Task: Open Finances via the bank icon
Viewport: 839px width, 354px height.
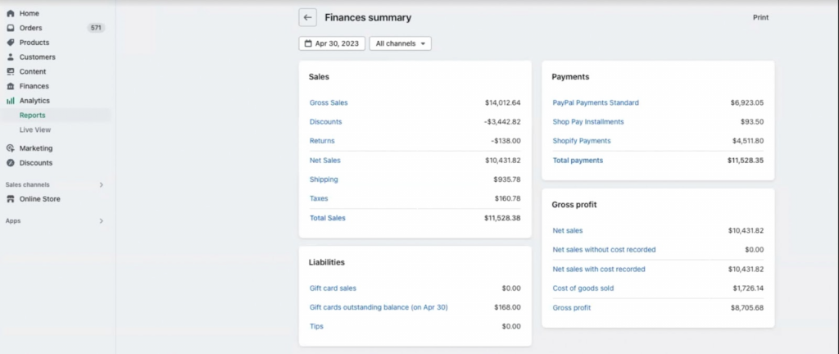Action: 10,86
